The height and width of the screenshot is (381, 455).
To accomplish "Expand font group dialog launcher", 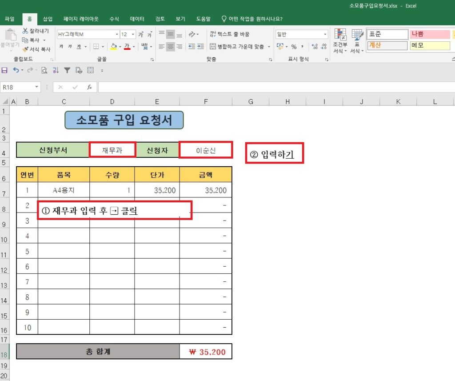I will 152,60.
